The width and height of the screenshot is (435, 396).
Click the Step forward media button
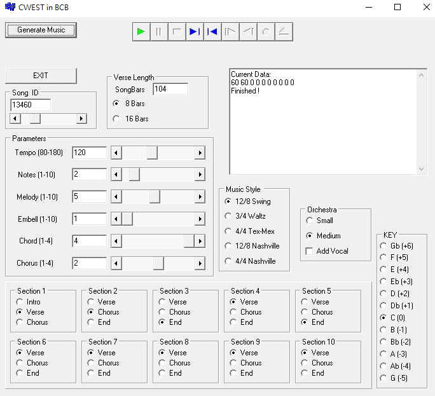(230, 32)
